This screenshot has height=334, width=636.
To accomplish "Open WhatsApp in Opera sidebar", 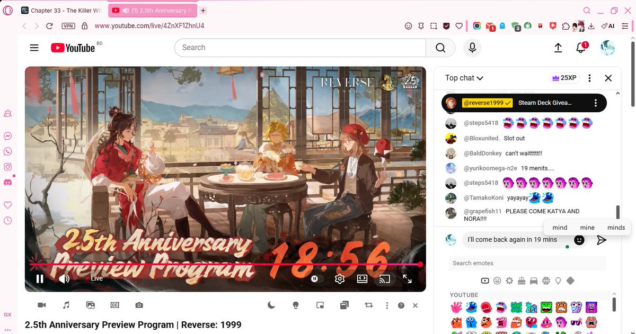I will click(7, 151).
